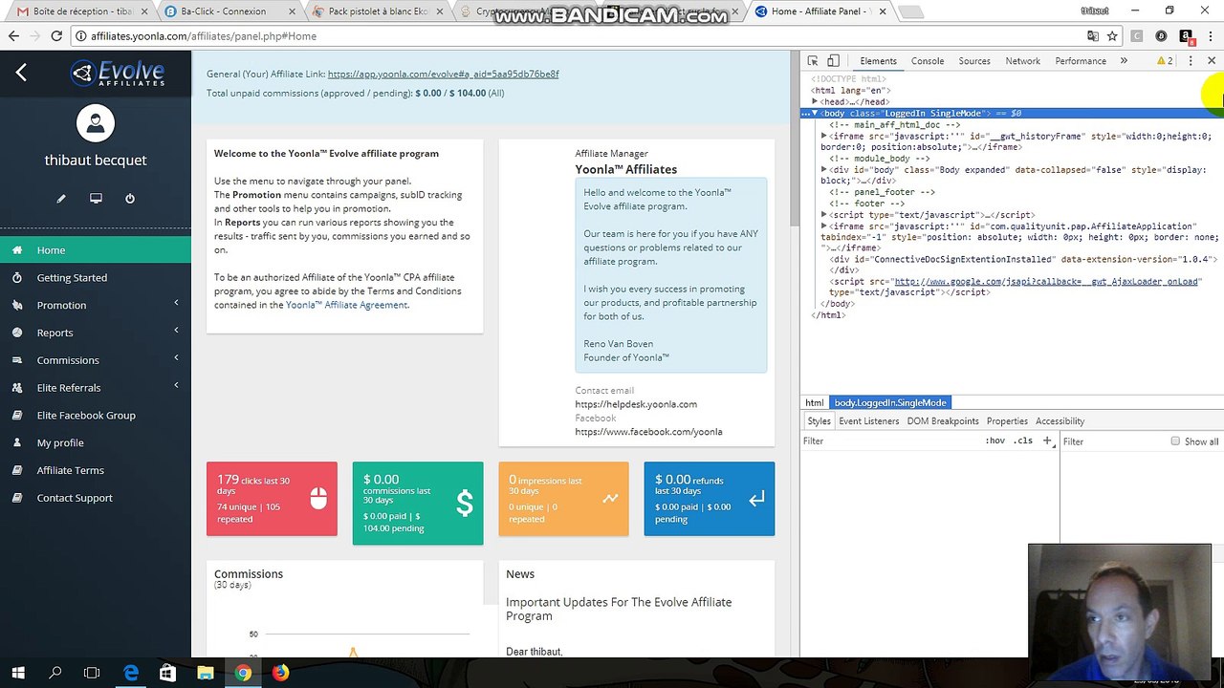Image resolution: width=1224 pixels, height=688 pixels.
Task: Click the return arrow icon on refunds card
Action: (756, 498)
